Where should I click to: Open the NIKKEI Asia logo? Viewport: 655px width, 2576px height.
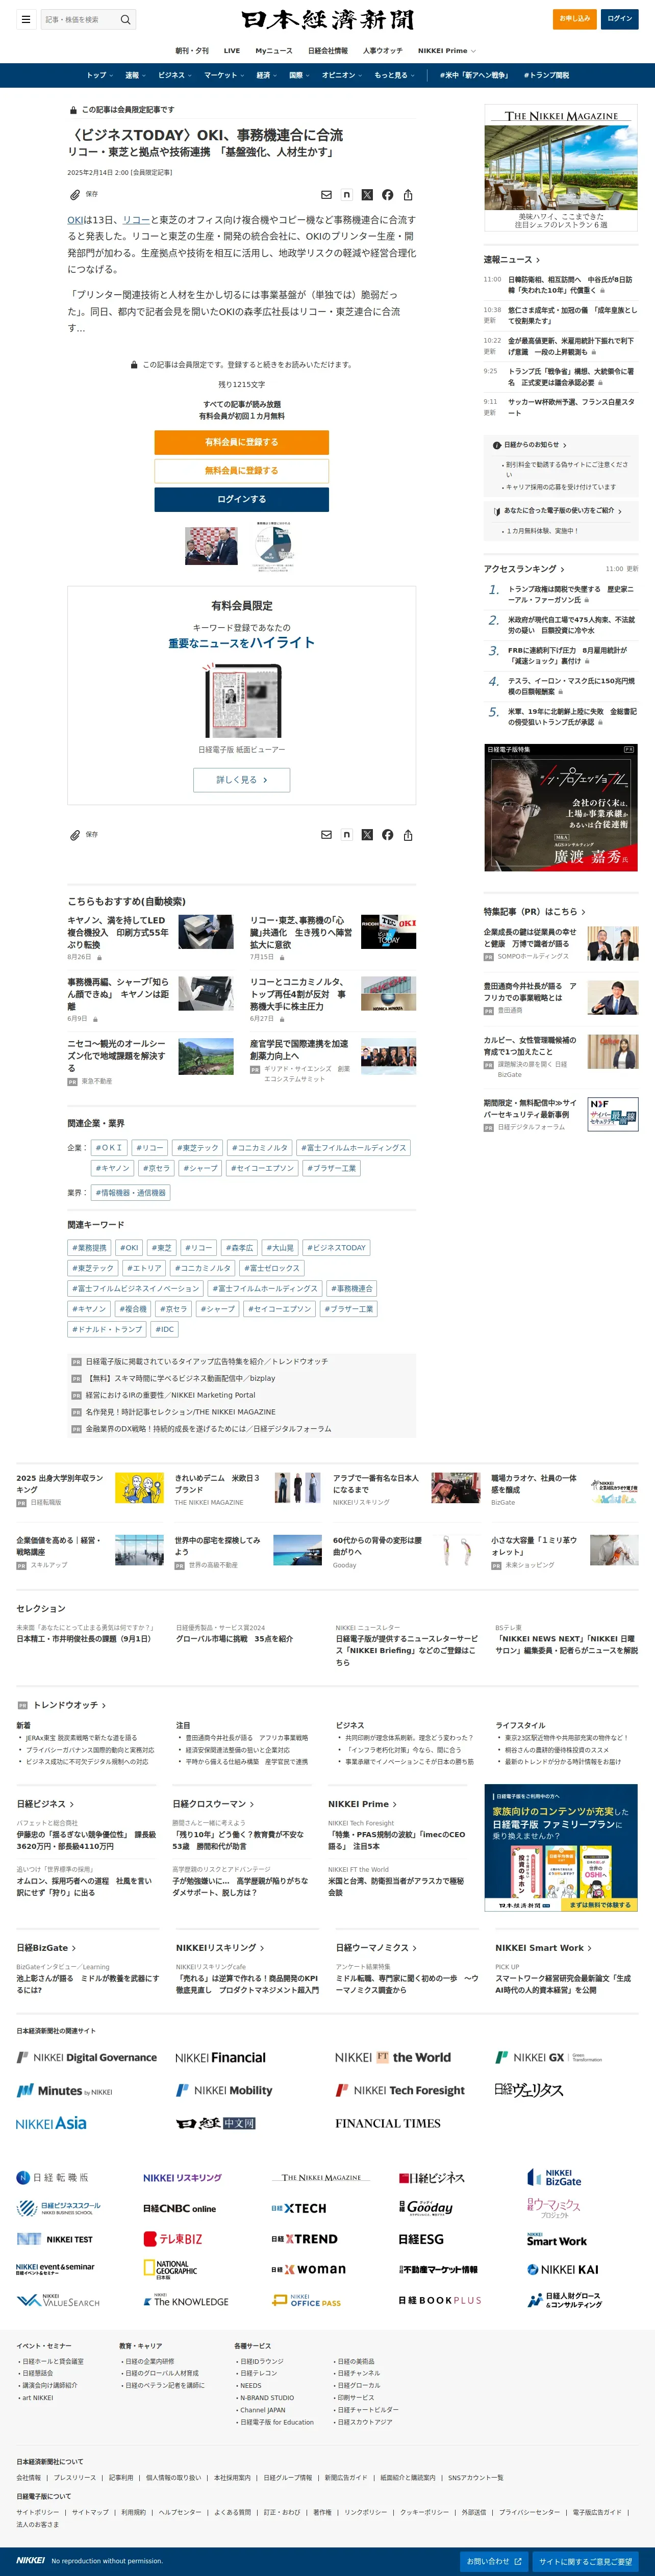point(51,2123)
